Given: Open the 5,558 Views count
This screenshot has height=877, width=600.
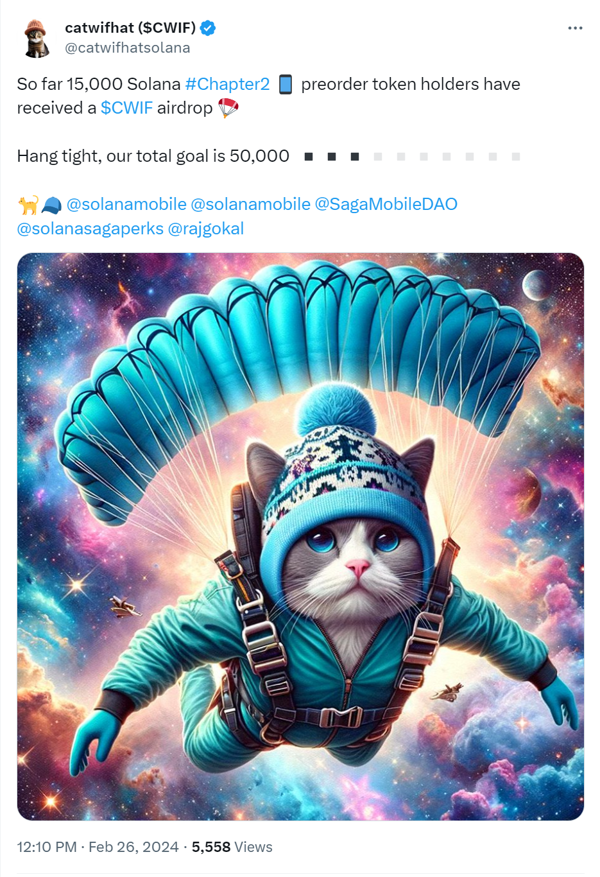Looking at the screenshot, I should (232, 847).
